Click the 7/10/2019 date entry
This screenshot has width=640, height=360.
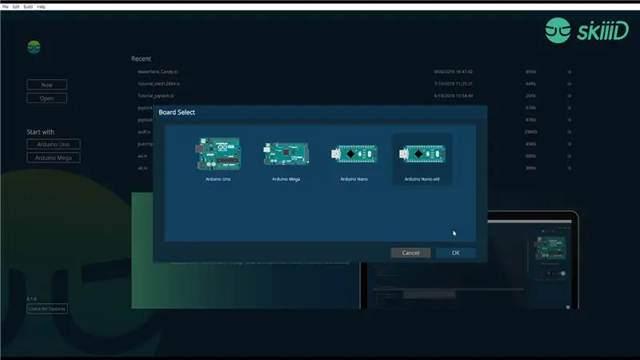point(453,84)
